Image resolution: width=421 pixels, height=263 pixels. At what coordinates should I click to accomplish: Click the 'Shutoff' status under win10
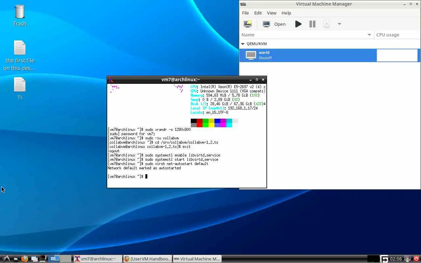(x=265, y=58)
